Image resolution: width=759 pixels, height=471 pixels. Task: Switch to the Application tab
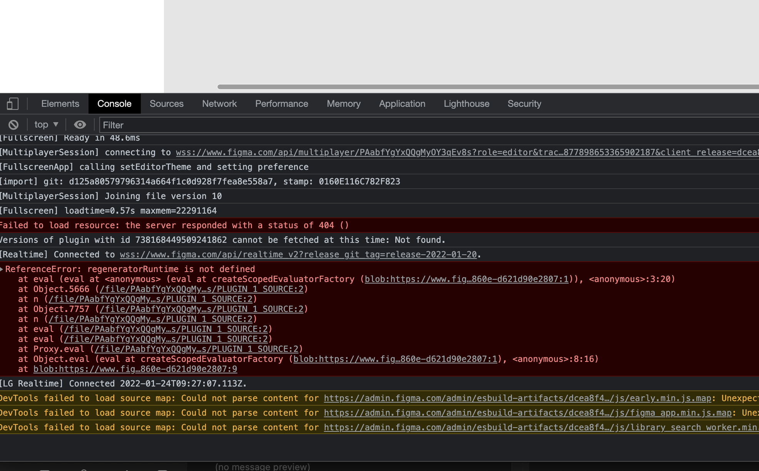[402, 104]
